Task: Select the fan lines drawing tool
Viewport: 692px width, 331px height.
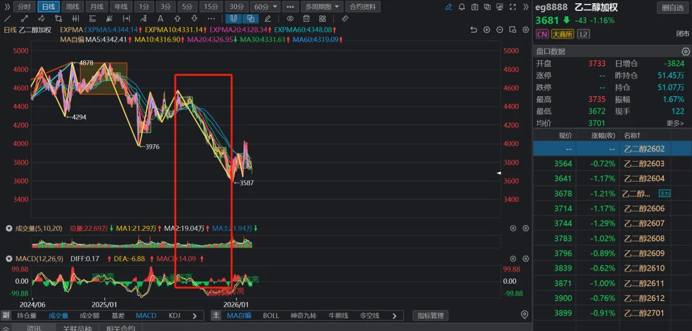Action: click(109, 18)
